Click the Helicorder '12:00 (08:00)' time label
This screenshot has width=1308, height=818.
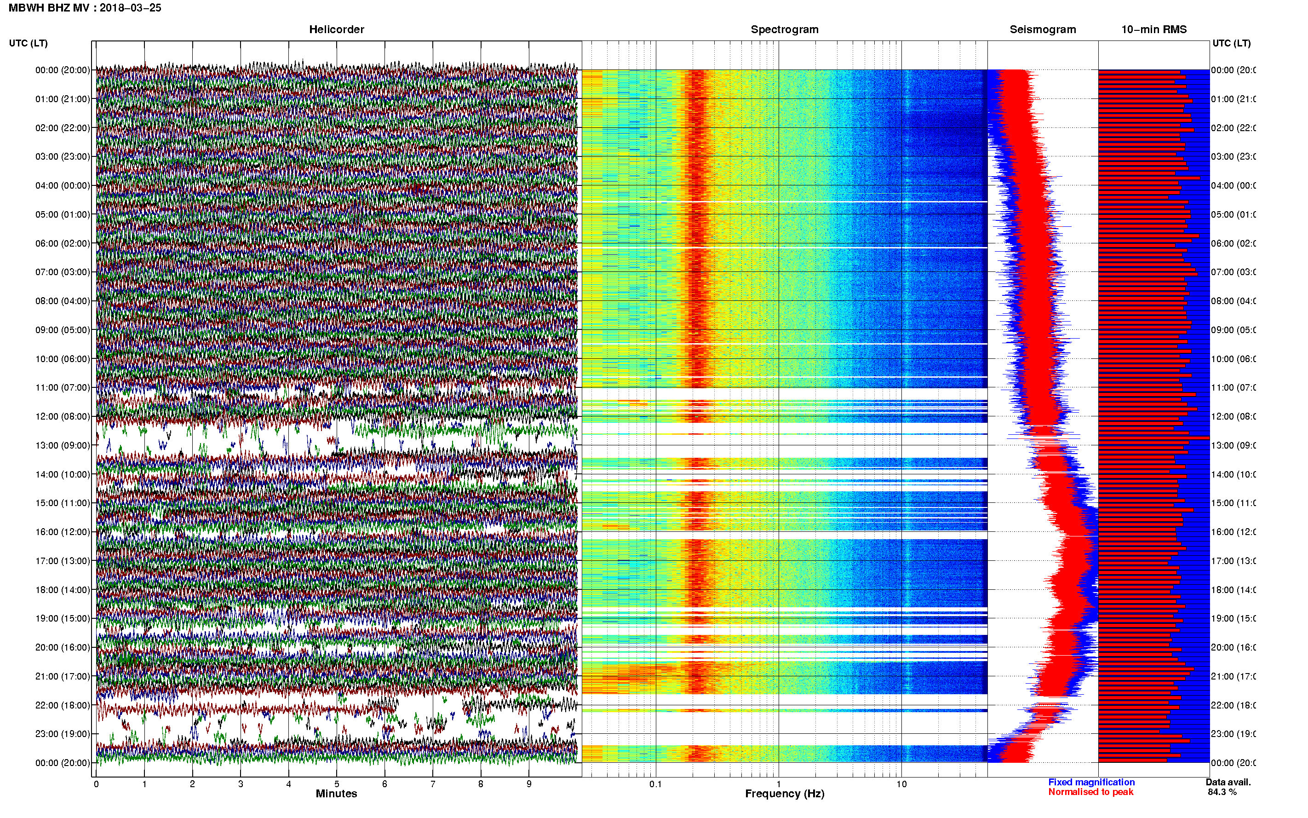pyautogui.click(x=62, y=416)
